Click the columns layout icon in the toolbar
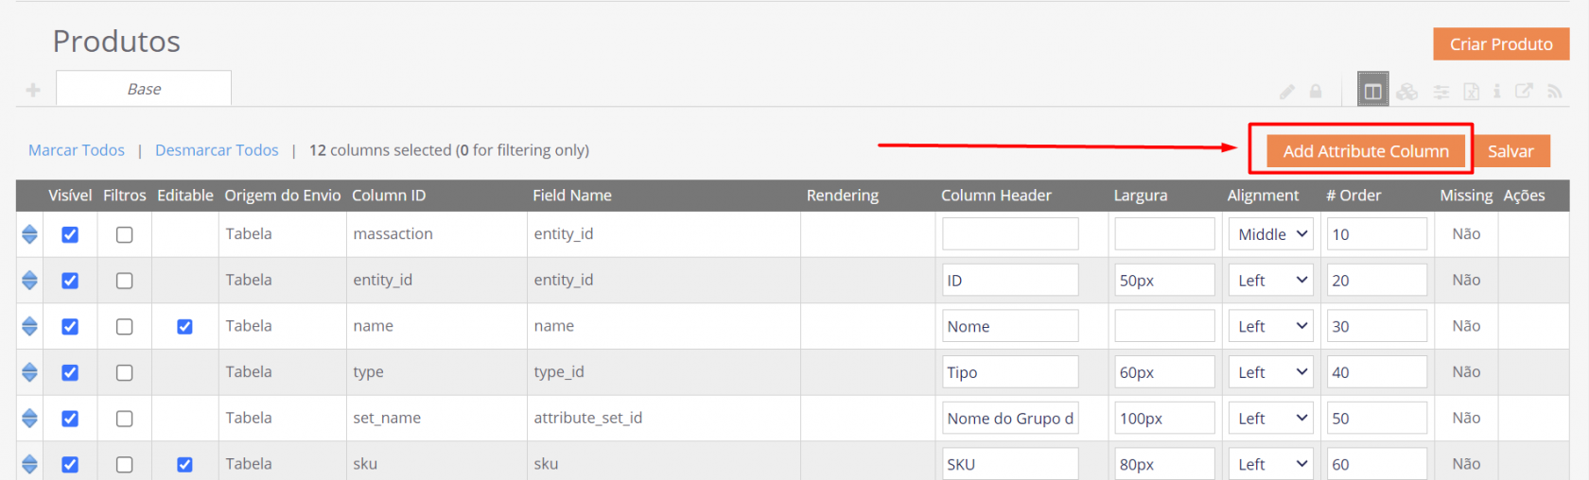This screenshot has width=1589, height=480. (x=1372, y=91)
